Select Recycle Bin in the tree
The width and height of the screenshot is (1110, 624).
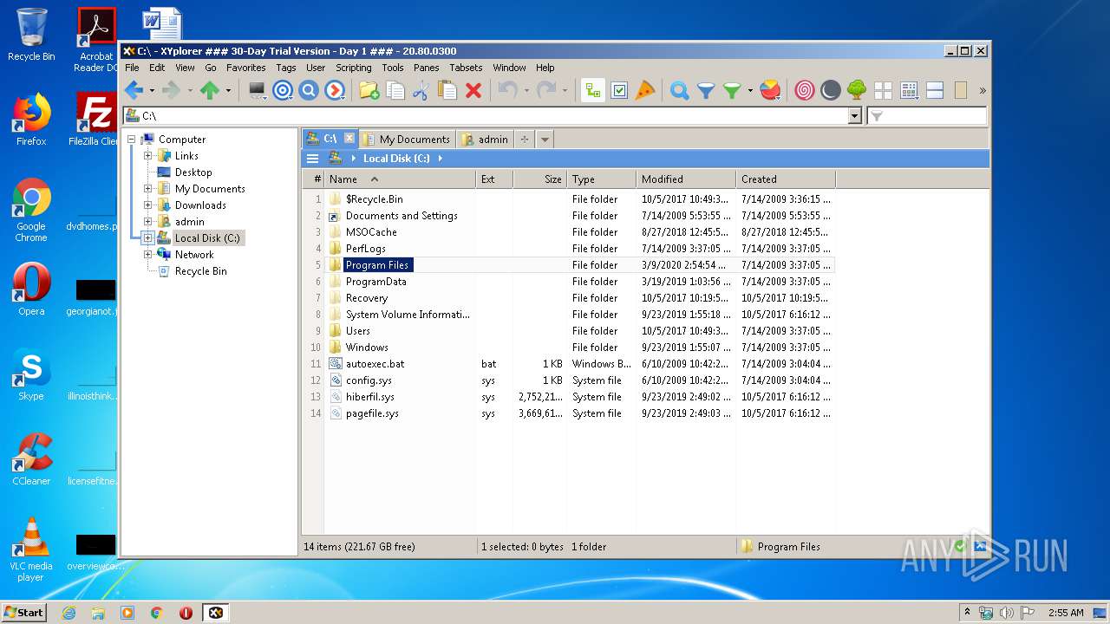200,271
